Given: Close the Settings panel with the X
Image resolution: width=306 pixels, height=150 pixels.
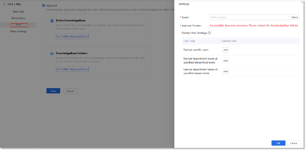Looking at the screenshot, I should [302, 2].
